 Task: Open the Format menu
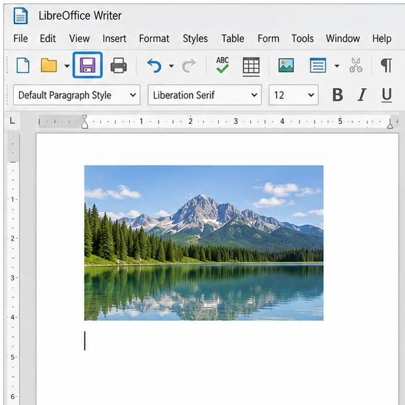pyautogui.click(x=154, y=38)
